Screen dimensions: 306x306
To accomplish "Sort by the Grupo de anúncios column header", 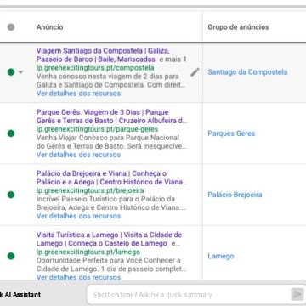I will [x=238, y=27].
